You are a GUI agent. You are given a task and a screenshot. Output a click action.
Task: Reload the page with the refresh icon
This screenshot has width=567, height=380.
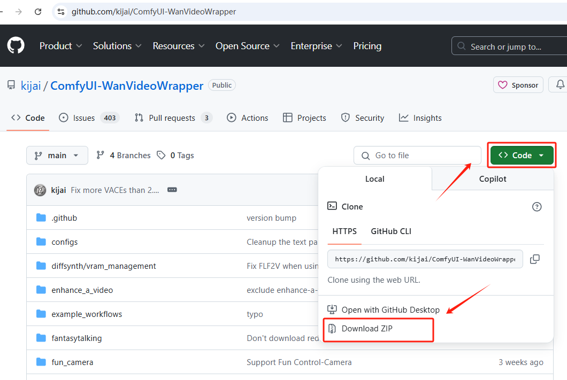point(38,12)
